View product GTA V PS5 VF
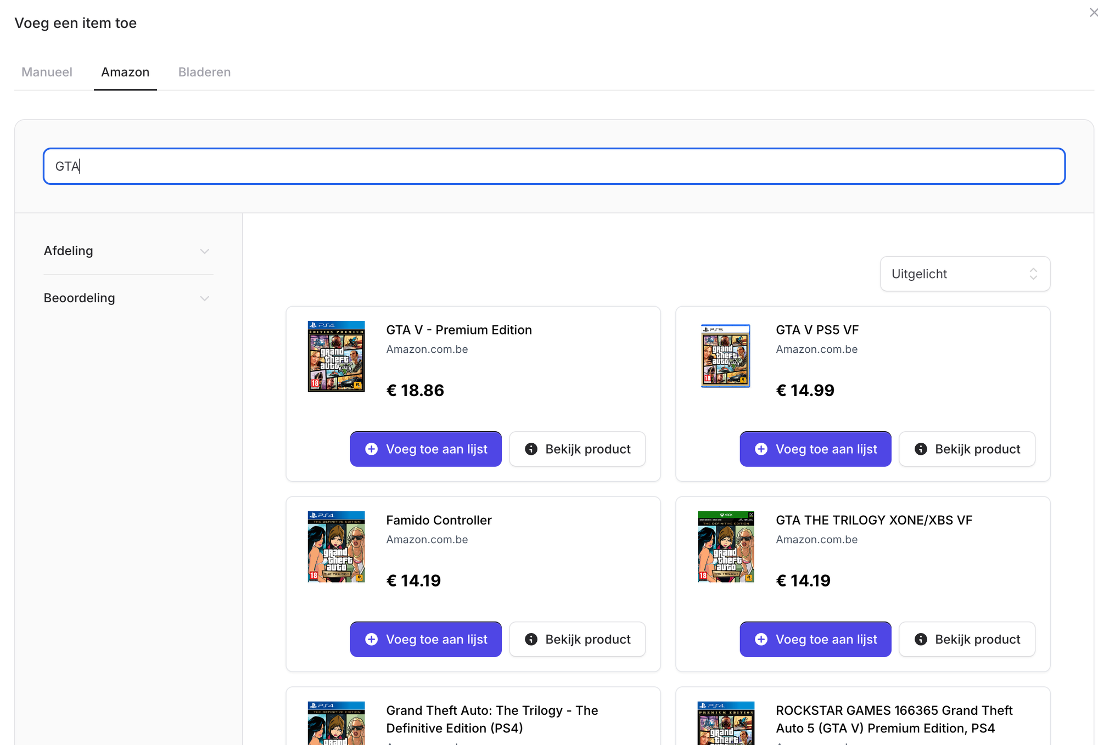The width and height of the screenshot is (1098, 745). tap(966, 449)
